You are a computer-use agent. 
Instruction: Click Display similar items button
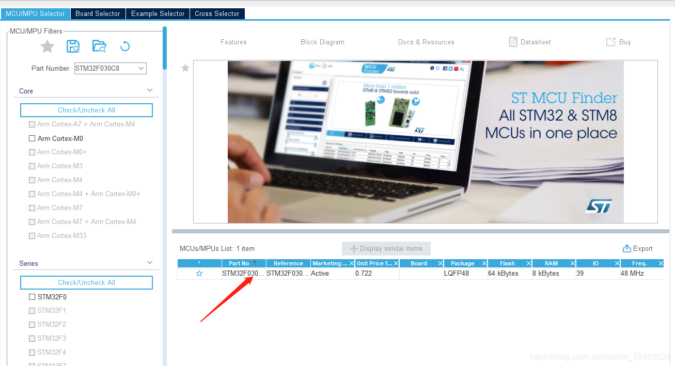(386, 248)
